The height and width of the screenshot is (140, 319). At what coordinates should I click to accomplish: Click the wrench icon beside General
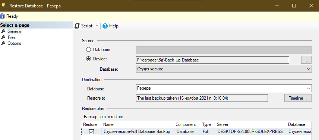[3, 31]
